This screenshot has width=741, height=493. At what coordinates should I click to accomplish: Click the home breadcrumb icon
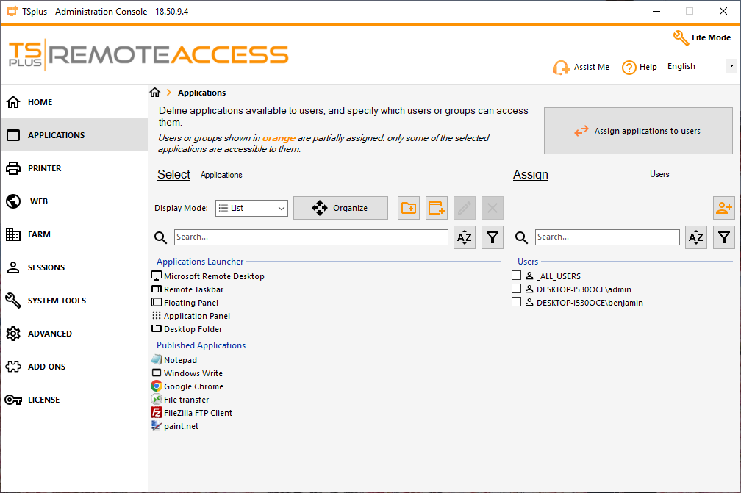(x=154, y=93)
